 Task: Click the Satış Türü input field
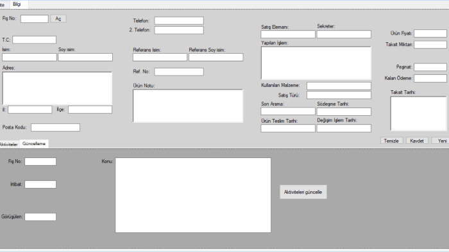coord(339,95)
